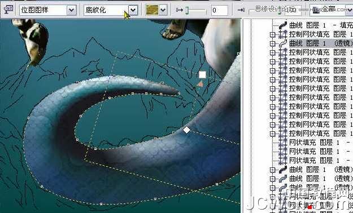
Task: Focus the starting transparency field showing 0
Action: pos(220,10)
